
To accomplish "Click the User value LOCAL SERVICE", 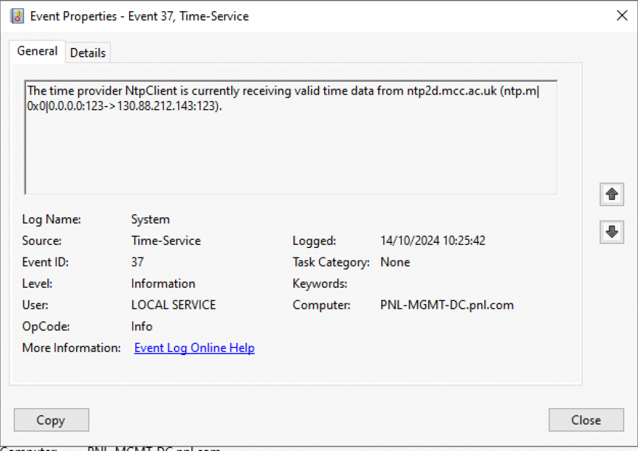I will (x=173, y=305).
